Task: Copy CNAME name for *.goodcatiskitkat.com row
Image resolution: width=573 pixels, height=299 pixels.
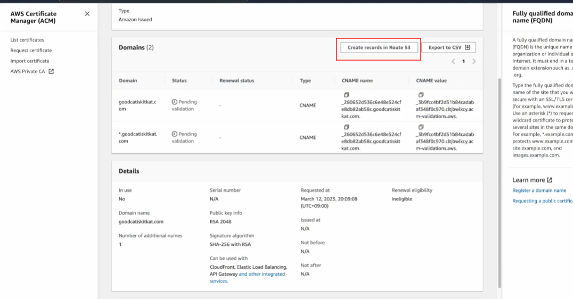Action: pos(347,127)
